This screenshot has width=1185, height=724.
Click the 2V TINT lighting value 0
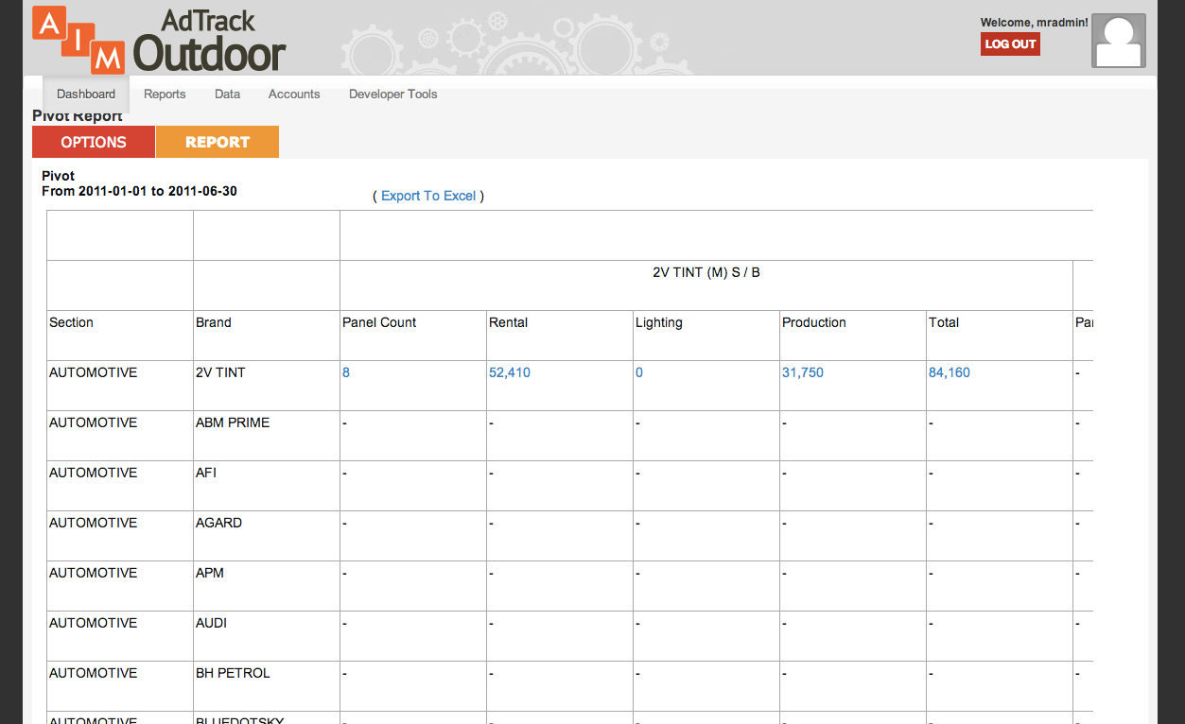[639, 372]
